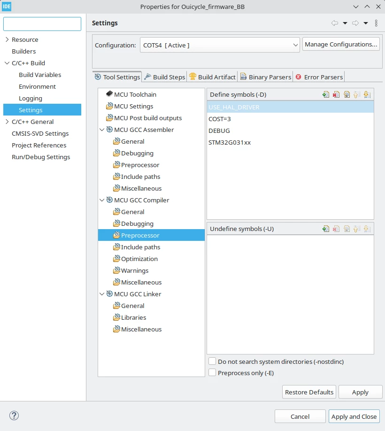Select General under MCU GCC Linker
Viewport: 385px width, 431px height.
[129, 306]
